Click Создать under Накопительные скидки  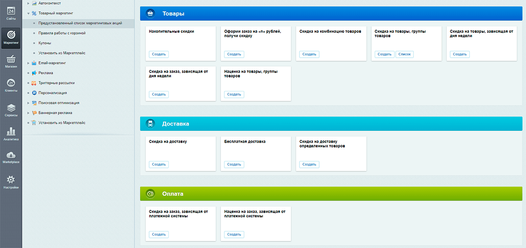click(x=159, y=54)
